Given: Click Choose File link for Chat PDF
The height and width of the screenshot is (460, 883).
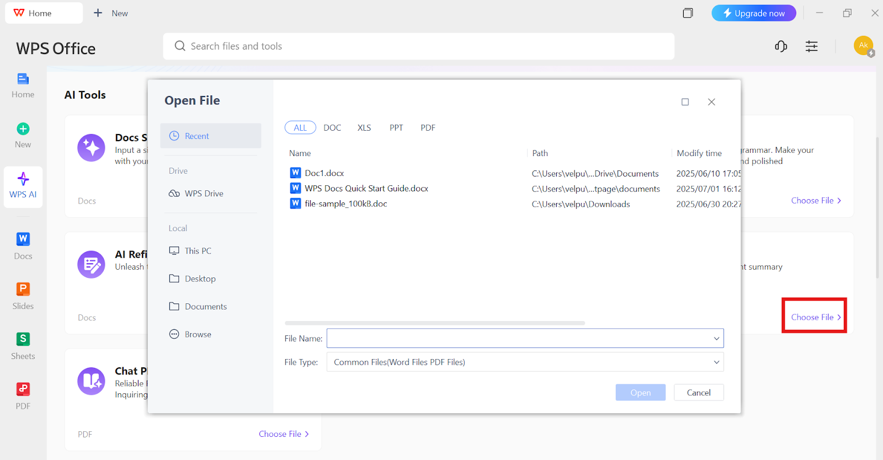Looking at the screenshot, I should 284,434.
